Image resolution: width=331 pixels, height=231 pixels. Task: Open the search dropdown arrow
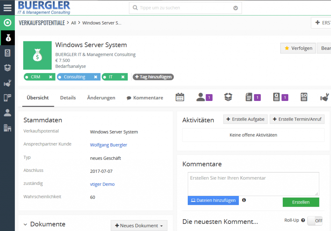pos(236,8)
